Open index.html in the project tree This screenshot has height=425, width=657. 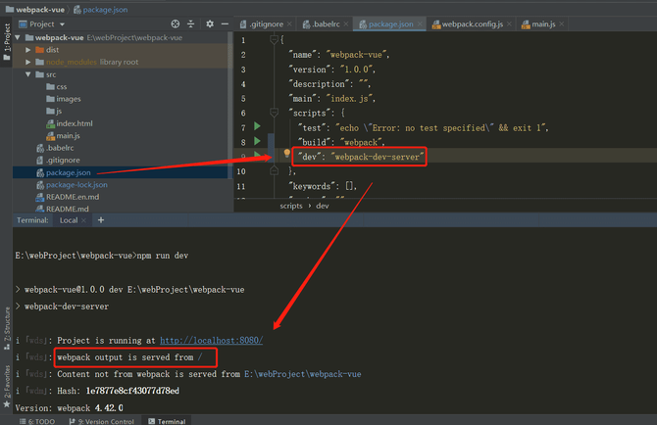tap(70, 123)
